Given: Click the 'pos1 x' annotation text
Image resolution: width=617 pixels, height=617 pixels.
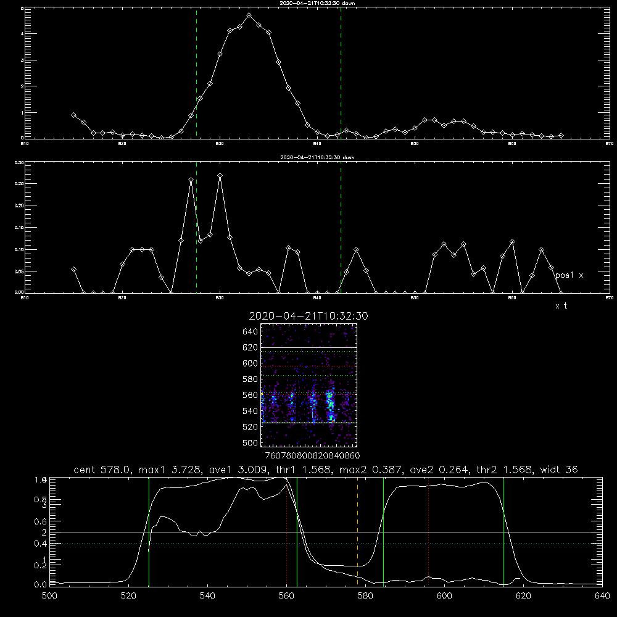Looking at the screenshot, I should (569, 275).
